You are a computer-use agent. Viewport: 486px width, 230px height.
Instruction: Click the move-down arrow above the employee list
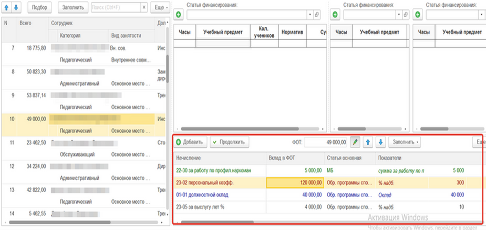16,8
